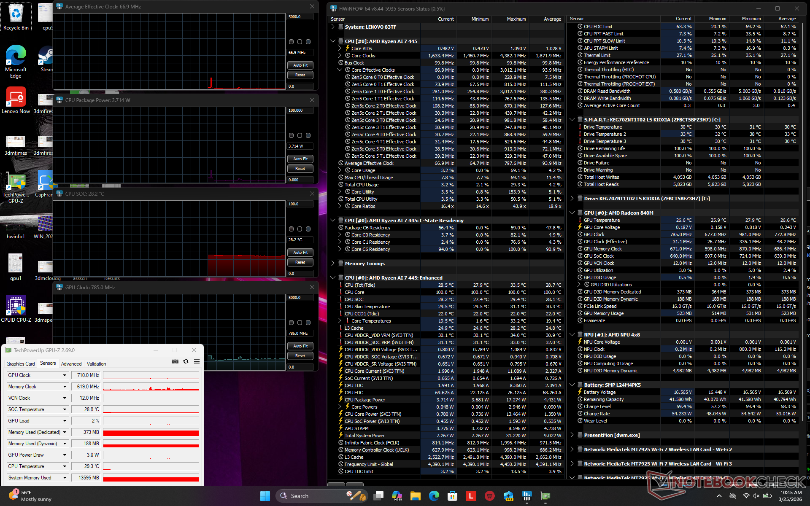Expand the PresentMon [dwm.exe] group

pyautogui.click(x=572, y=435)
